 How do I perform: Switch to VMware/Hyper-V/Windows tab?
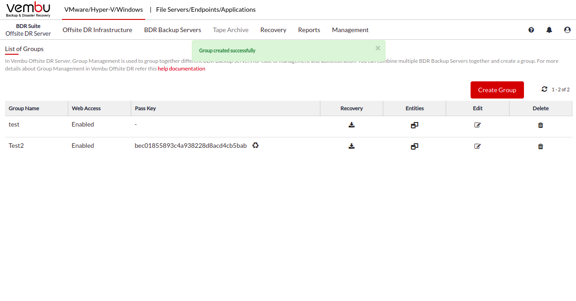[x=104, y=9]
